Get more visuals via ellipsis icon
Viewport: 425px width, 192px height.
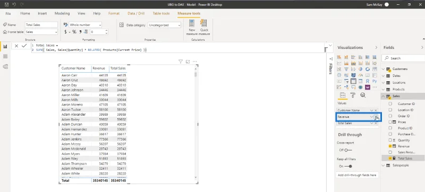click(x=375, y=87)
